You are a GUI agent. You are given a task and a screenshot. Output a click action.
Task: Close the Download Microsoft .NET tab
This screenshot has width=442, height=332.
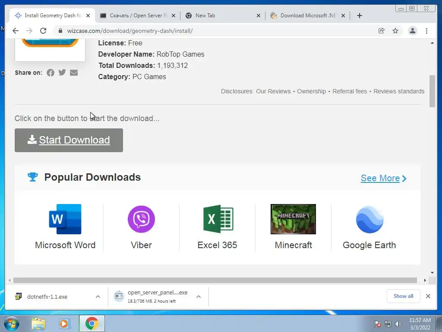click(x=343, y=16)
